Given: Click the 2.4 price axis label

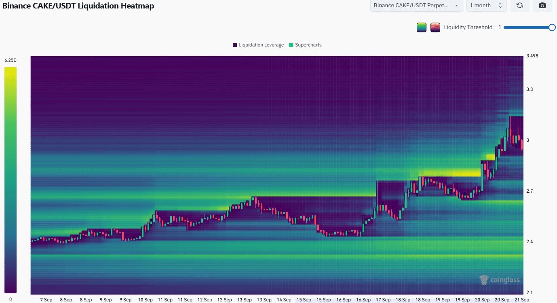Looking at the screenshot, I should [530, 242].
